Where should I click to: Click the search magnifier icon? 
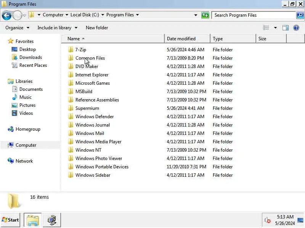click(x=300, y=15)
